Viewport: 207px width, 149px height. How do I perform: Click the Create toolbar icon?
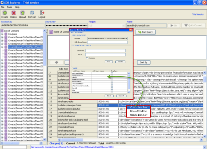click(x=5, y=13)
